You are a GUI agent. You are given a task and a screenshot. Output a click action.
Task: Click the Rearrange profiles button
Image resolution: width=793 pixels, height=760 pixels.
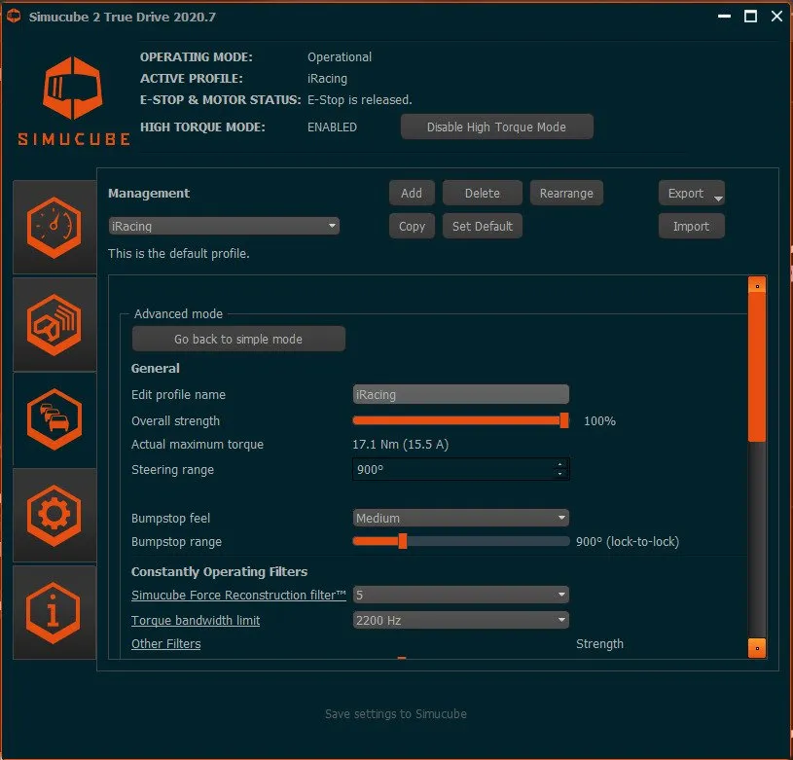[x=566, y=194]
